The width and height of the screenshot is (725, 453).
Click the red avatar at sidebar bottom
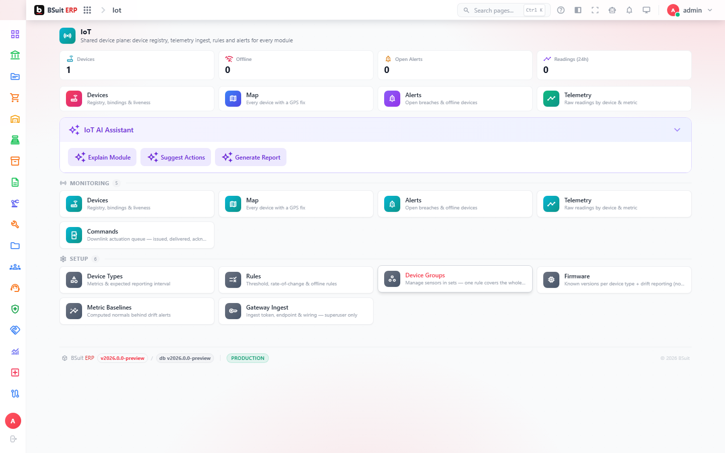(13, 421)
